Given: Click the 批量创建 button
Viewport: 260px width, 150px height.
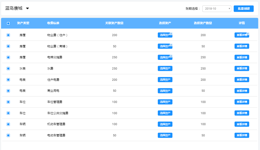Looking at the screenshot, I should click(243, 9).
